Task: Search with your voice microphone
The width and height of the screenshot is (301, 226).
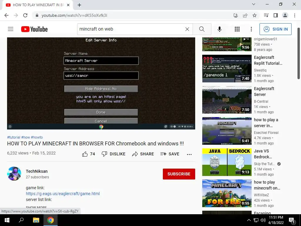Action: (220, 29)
